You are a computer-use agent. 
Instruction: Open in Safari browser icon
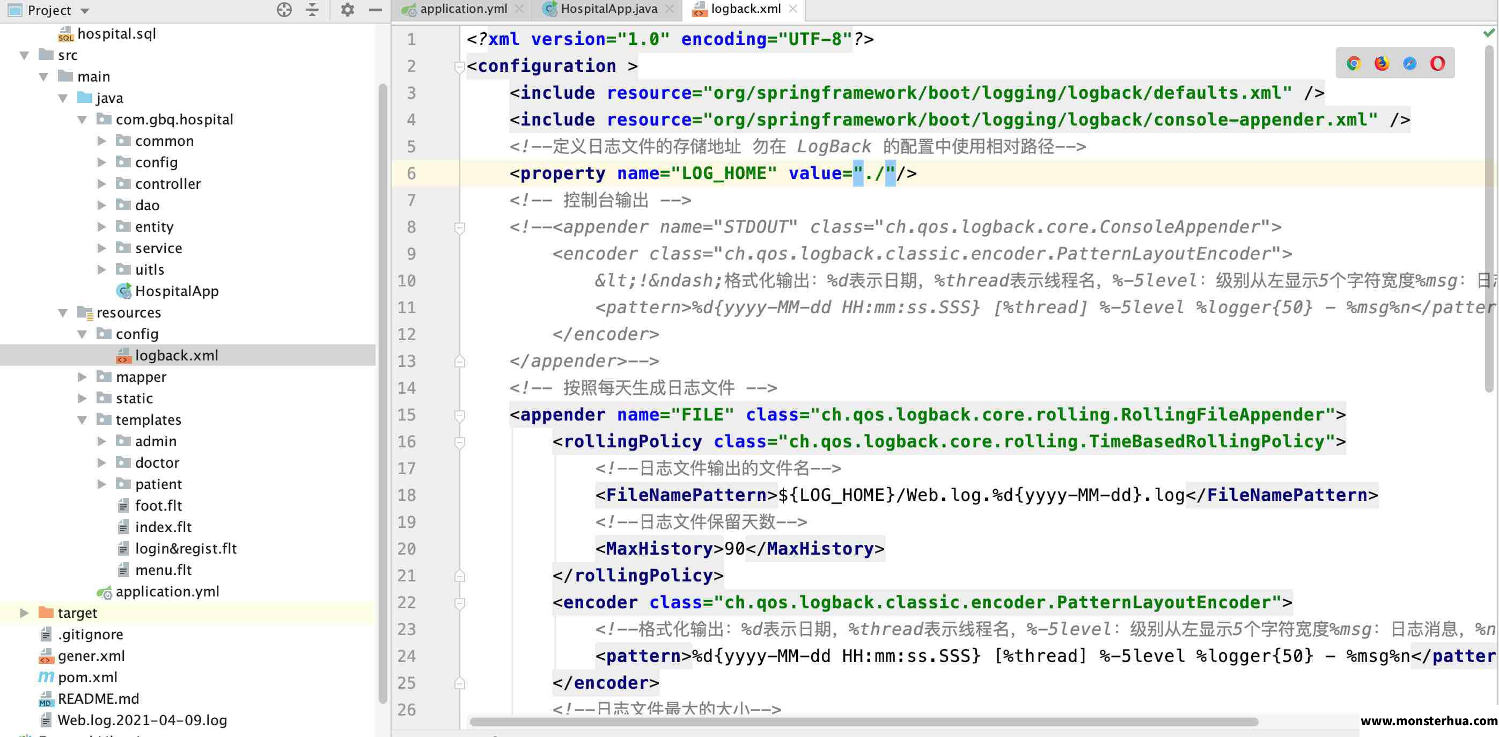[x=1409, y=63]
